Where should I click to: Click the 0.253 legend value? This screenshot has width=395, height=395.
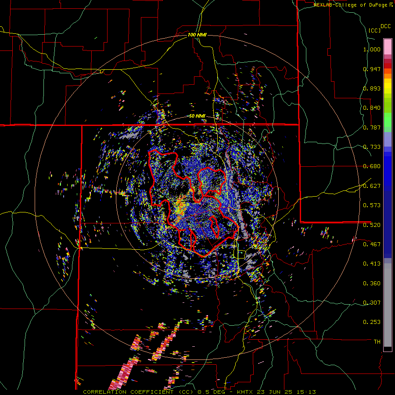click(x=372, y=322)
